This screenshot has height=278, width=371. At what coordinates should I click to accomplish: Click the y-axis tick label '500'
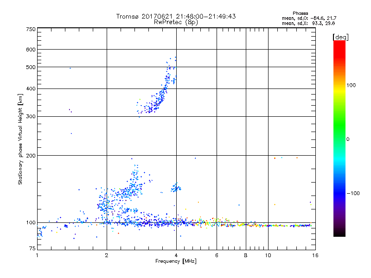point(31,67)
